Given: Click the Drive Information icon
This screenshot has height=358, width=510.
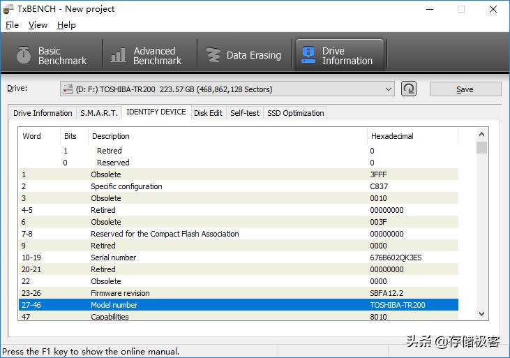Looking at the screenshot, I should pyautogui.click(x=308, y=56).
